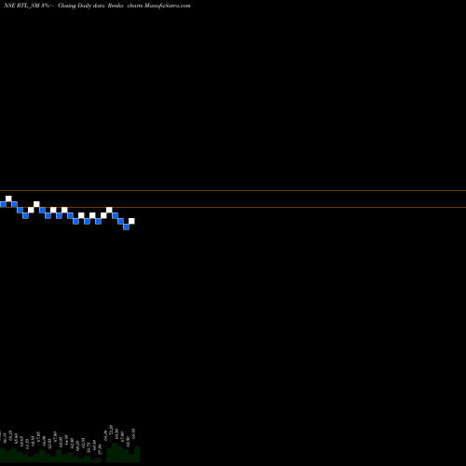The width and height of the screenshot is (466, 466).
Task: Select the lowest blue Renko brick
Action: [x=126, y=226]
